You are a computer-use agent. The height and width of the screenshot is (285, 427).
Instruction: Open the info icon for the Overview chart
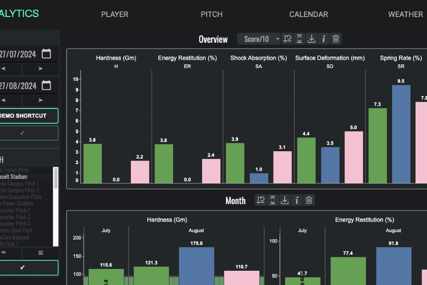(x=323, y=39)
